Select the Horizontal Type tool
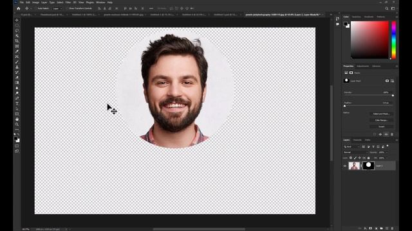 pyautogui.click(x=17, y=104)
